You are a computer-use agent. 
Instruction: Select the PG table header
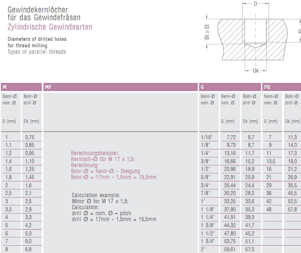coord(281,87)
